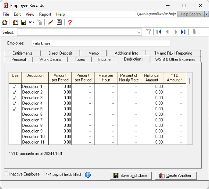Click the Create new record icon
Viewport: 209px width, 189px height.
(x=15, y=22)
